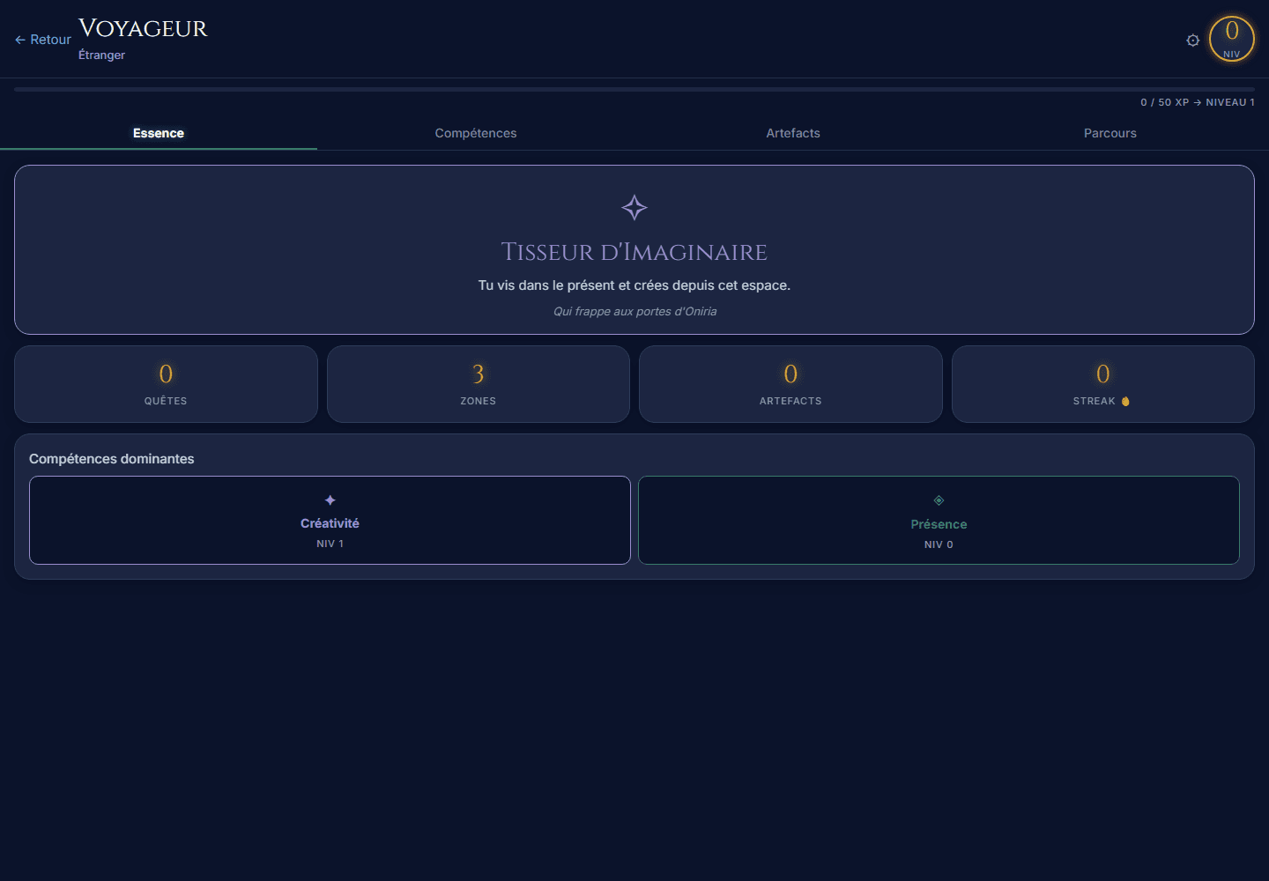Click the Présence diamond icon
Screen dimensions: 1269x881
(x=939, y=500)
